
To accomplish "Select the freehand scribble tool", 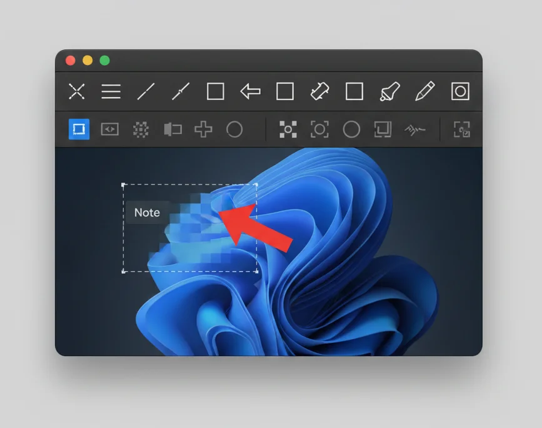I will coord(415,130).
